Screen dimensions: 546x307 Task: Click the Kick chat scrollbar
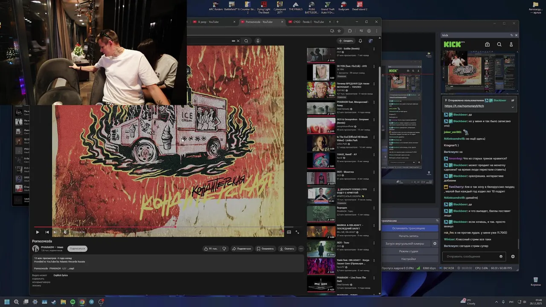pos(518,243)
